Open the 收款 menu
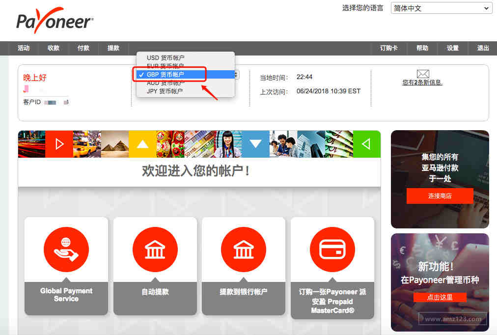 [53, 48]
